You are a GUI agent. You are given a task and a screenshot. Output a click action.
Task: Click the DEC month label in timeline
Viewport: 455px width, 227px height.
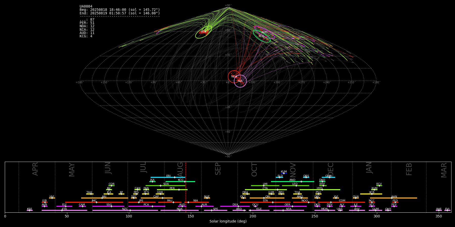coord(331,169)
